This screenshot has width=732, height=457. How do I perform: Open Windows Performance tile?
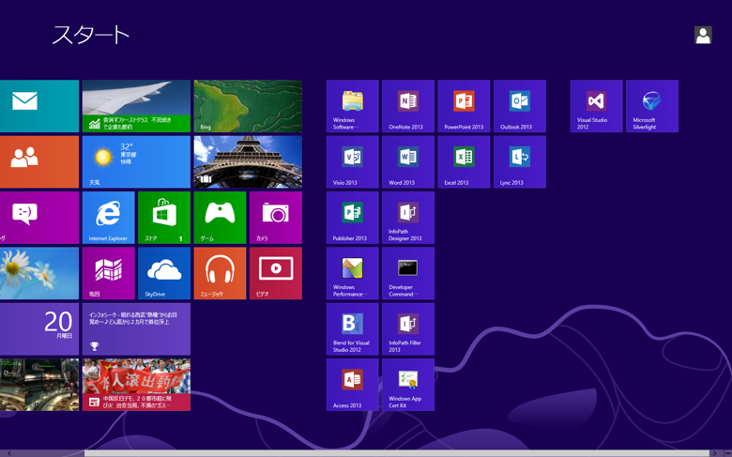pyautogui.click(x=353, y=273)
